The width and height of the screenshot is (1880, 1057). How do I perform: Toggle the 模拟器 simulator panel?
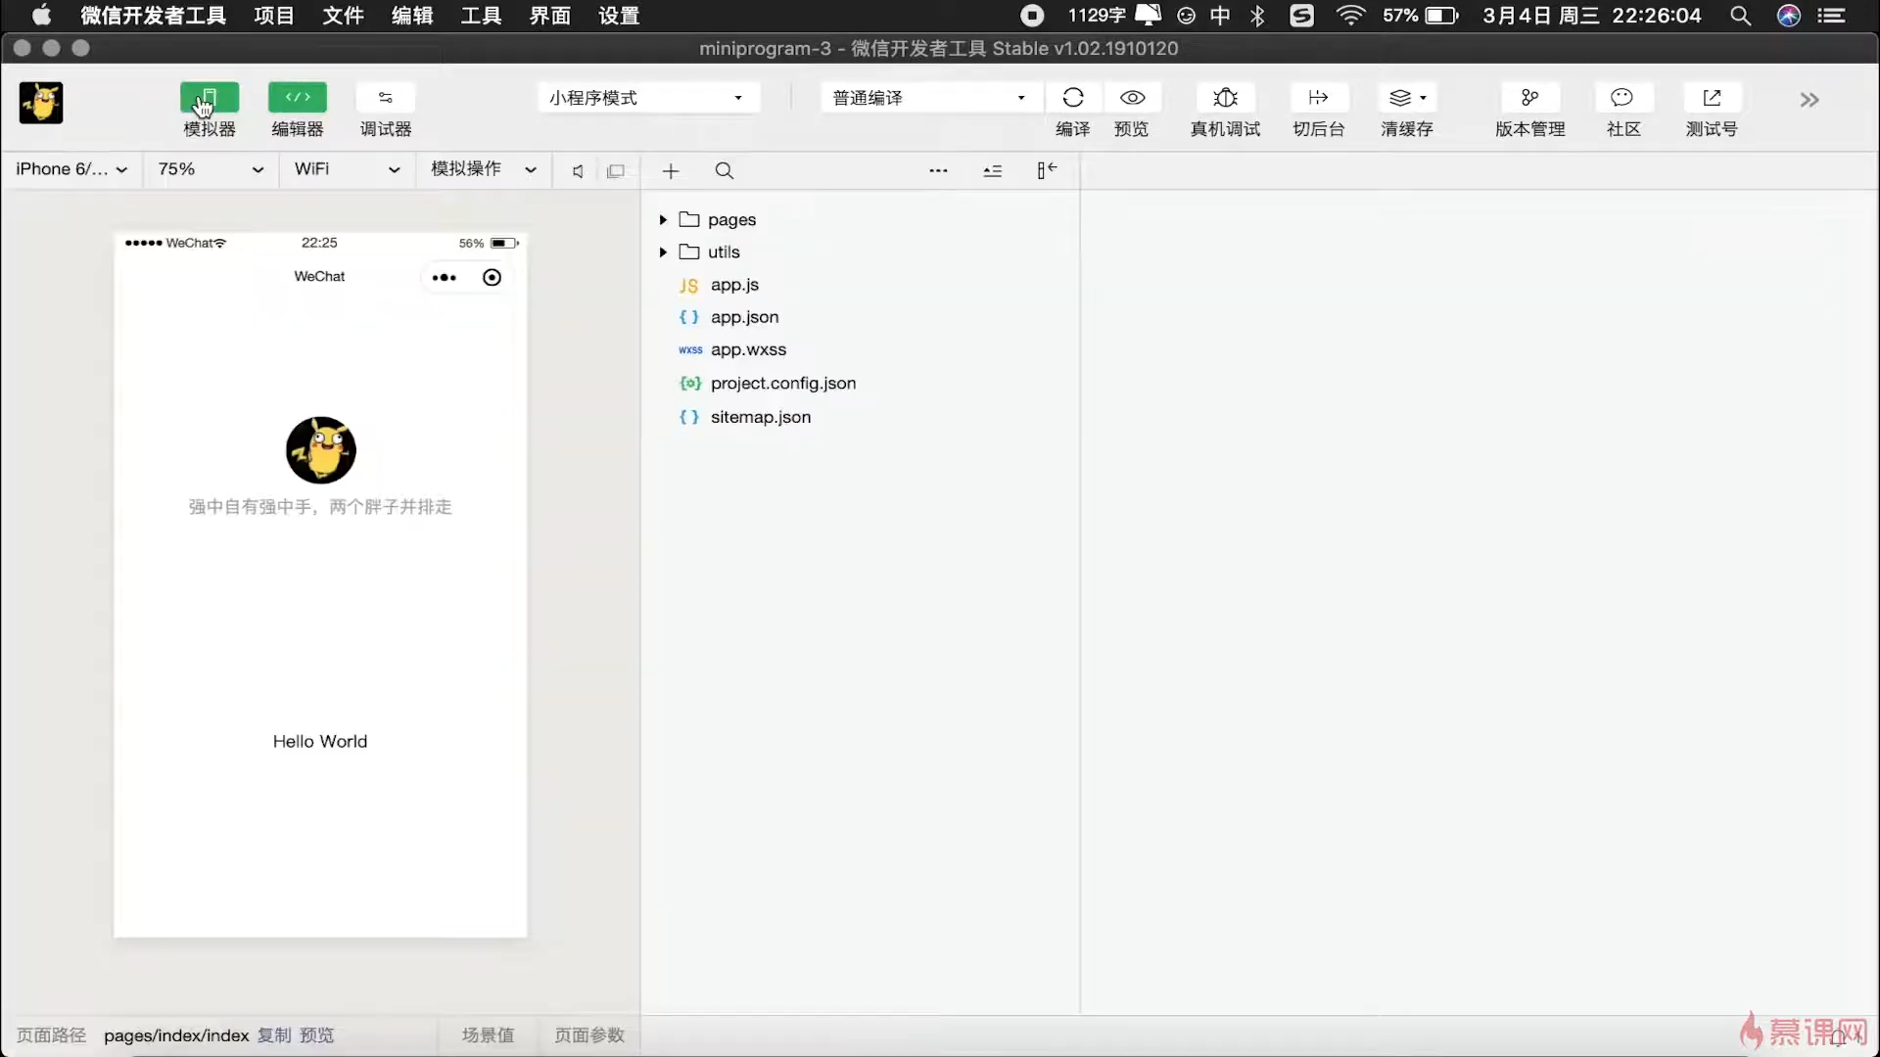[x=209, y=98]
